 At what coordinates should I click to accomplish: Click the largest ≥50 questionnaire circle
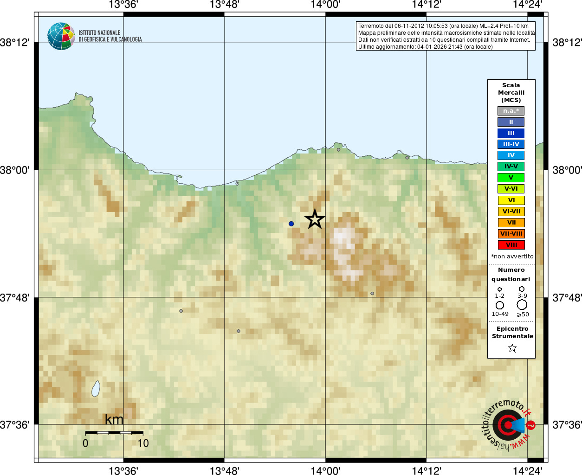(x=522, y=305)
